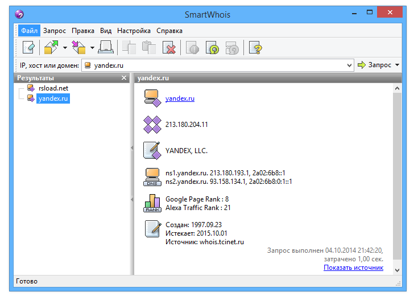
Task: Open the Save icon dropdown arrow
Action: (x=65, y=48)
